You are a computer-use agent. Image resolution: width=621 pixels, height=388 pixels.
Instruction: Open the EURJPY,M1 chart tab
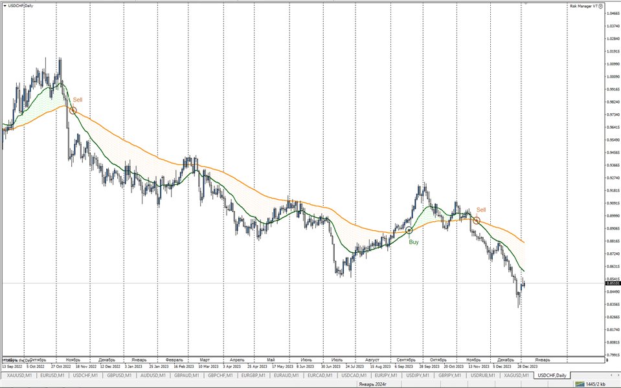click(386, 375)
